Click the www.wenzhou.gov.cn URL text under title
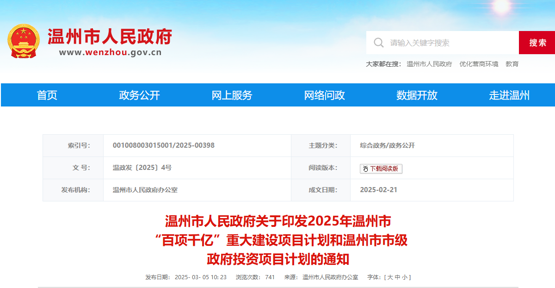555x288 pixels. [x=110, y=52]
